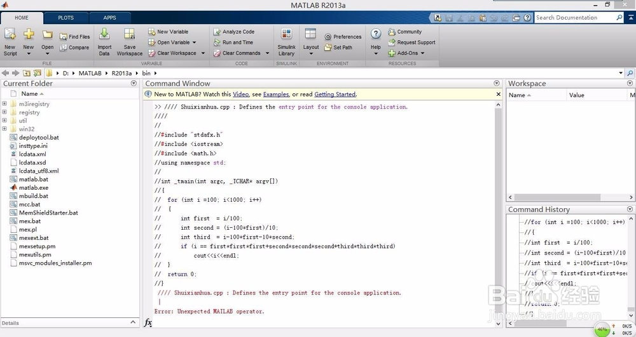
Task: Click MATLAB in the address path
Action: click(90, 73)
